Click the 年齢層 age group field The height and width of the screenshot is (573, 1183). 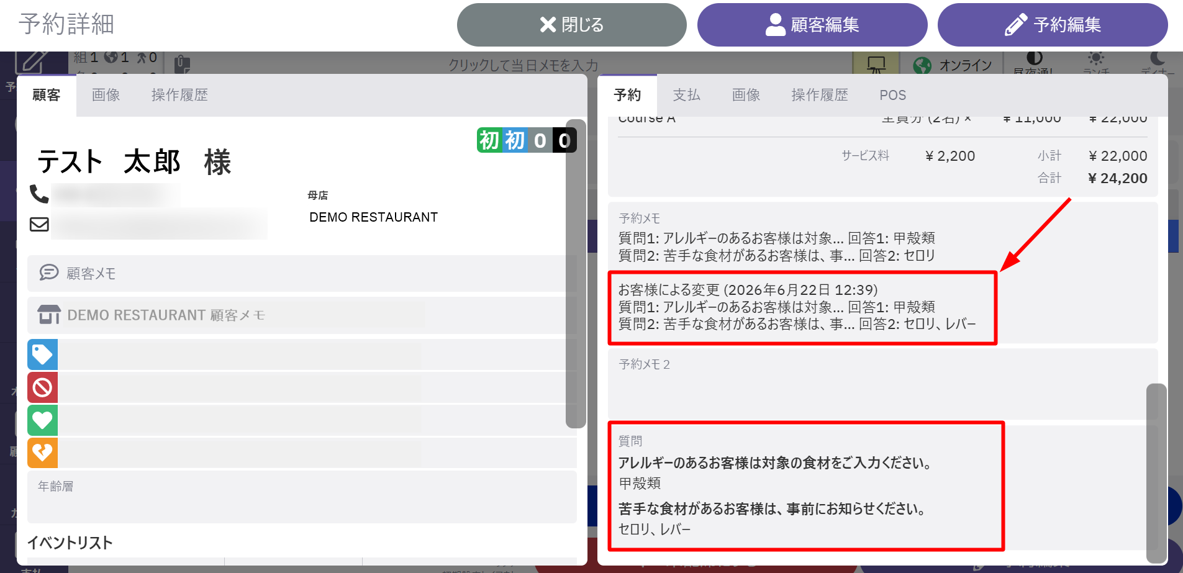pyautogui.click(x=302, y=497)
